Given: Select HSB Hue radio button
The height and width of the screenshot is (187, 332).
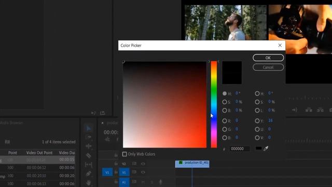Looking at the screenshot, I should (x=225, y=94).
